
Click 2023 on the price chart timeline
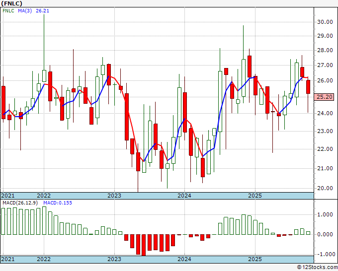coord(114,196)
